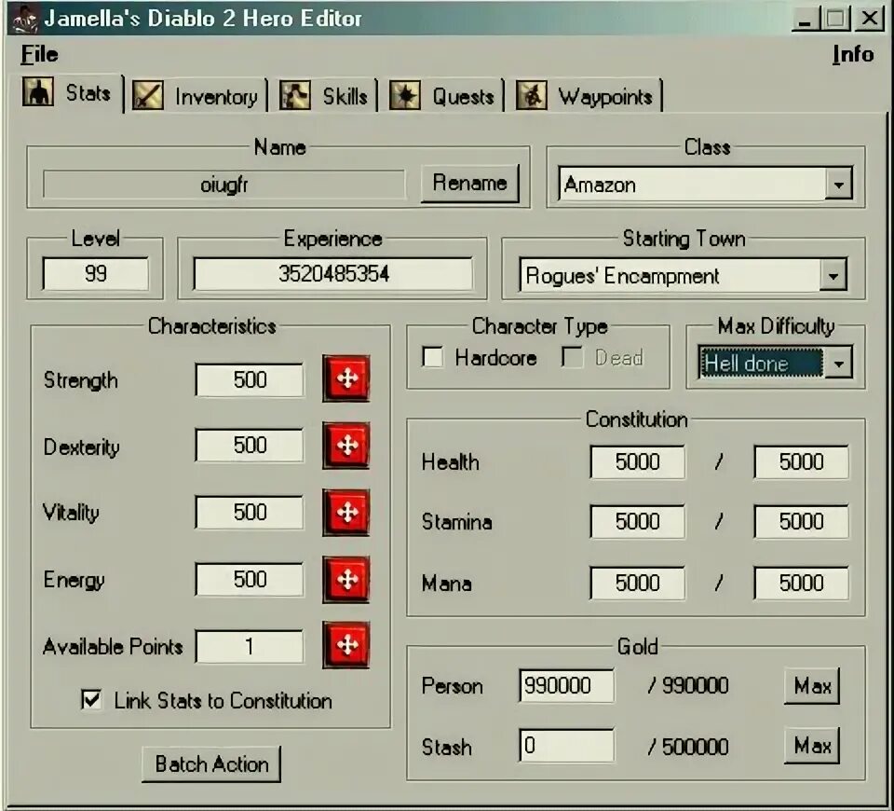Click the Level input field
The image size is (894, 811).
point(95,273)
